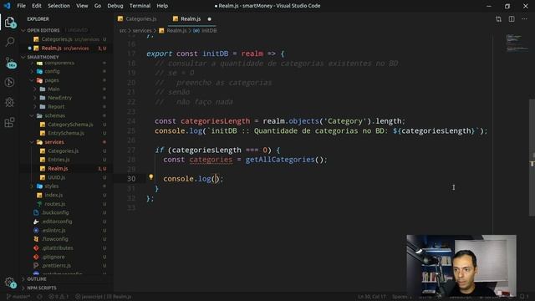Viewport: 535px width, 301px height.
Task: Select Realm.js in the services folder
Action: coord(58,169)
